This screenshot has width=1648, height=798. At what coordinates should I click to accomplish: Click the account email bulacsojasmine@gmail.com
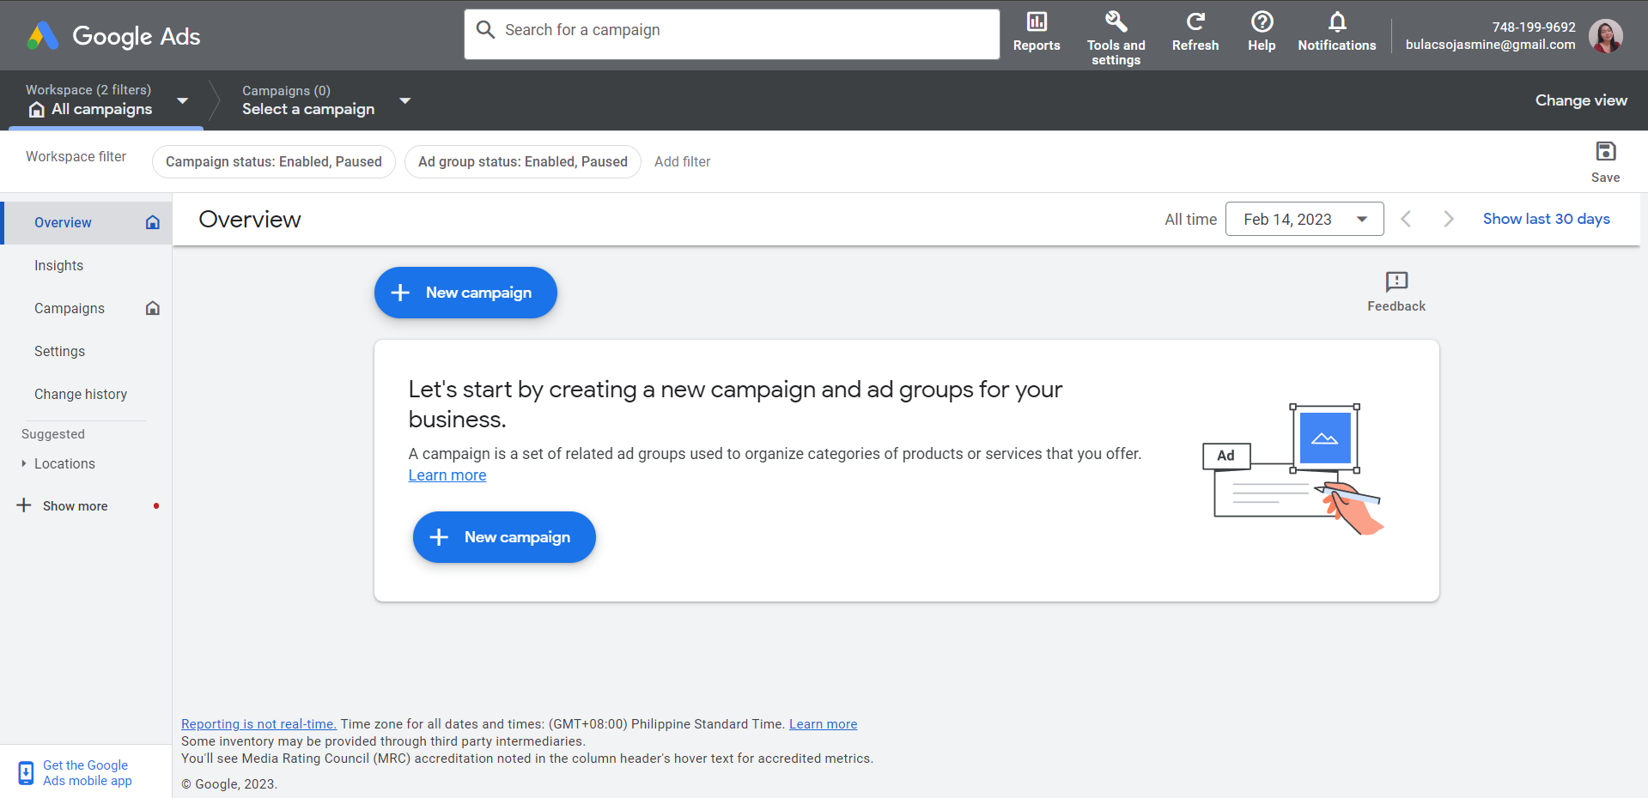[x=1490, y=45]
